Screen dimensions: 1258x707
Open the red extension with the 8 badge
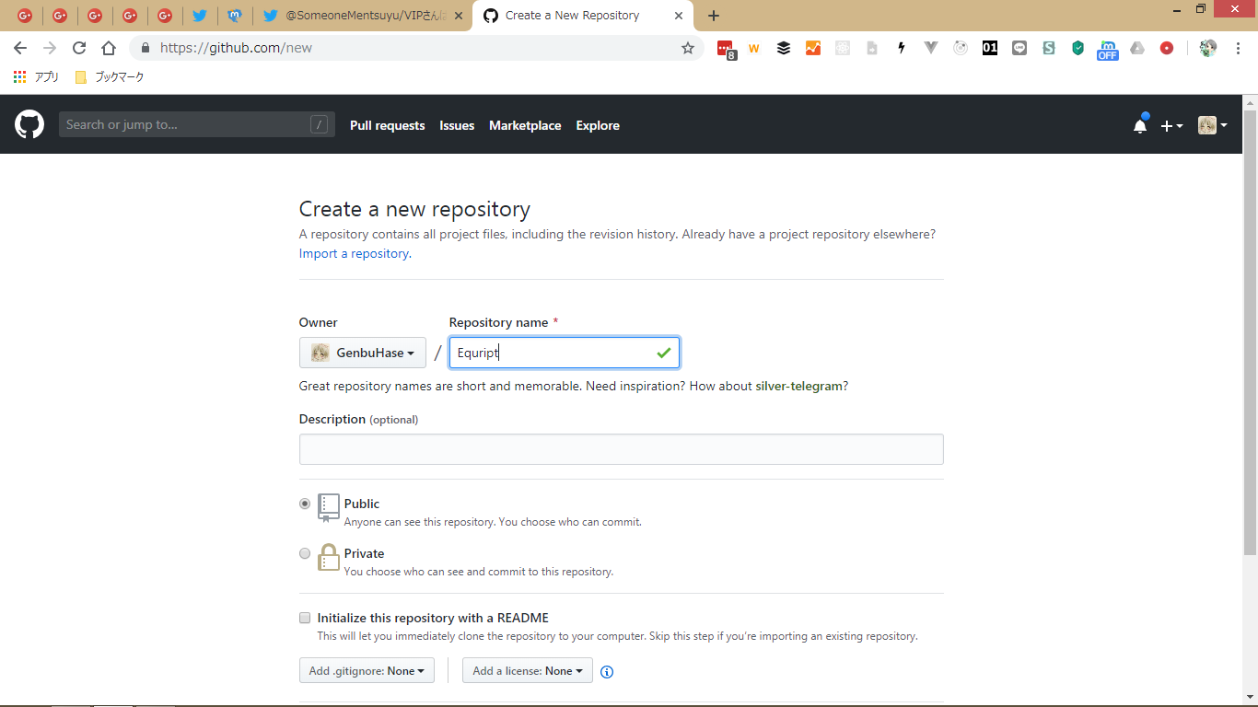tap(726, 49)
